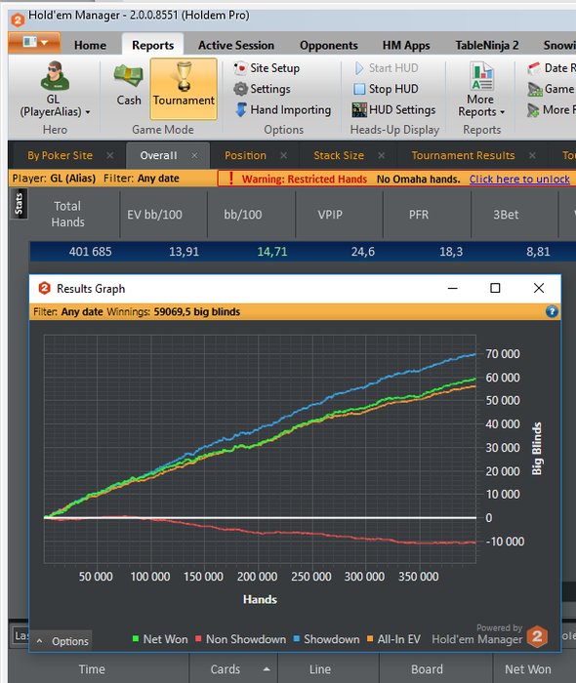Image resolution: width=576 pixels, height=683 pixels.
Task: Select the By Poker Site report tab
Action: [61, 155]
